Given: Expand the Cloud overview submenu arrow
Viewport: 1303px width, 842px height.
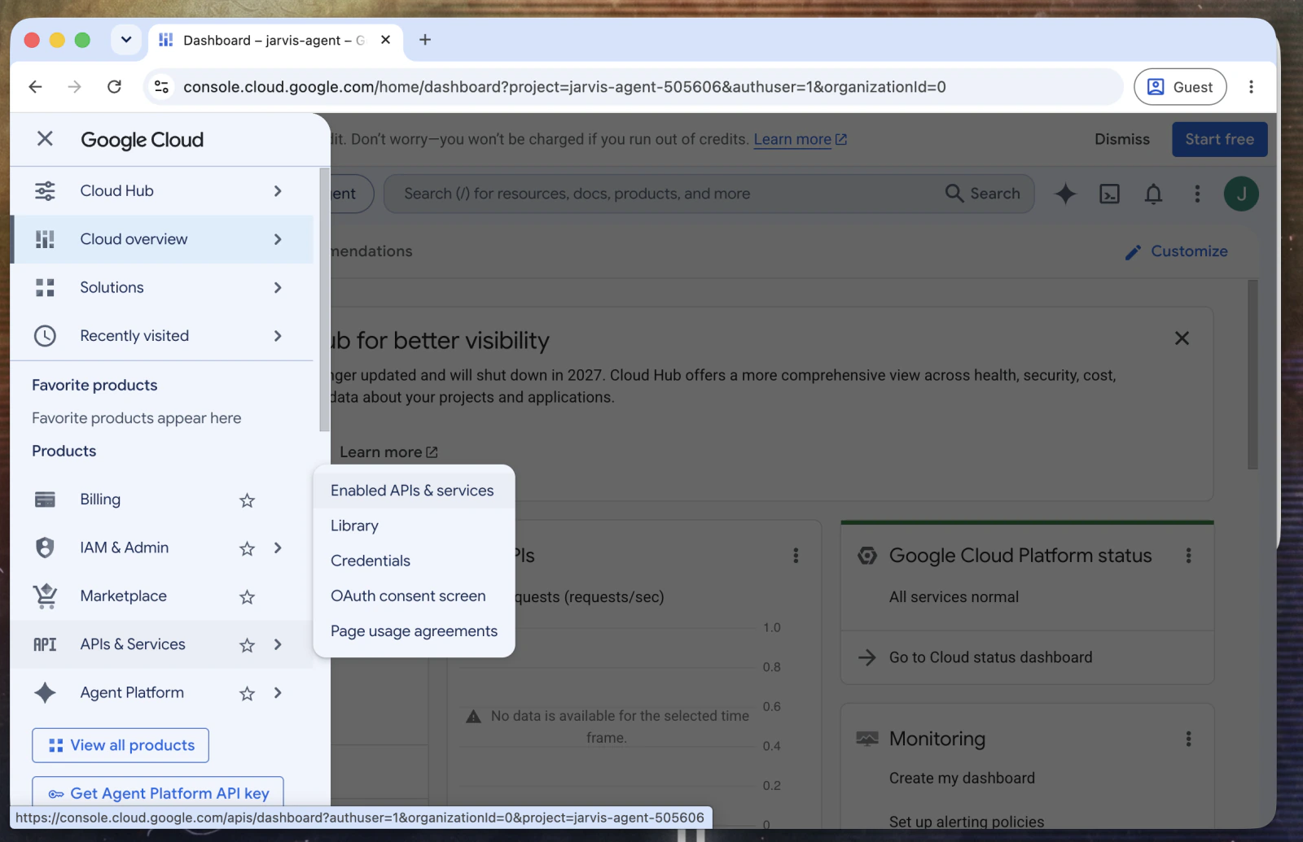Looking at the screenshot, I should (x=278, y=239).
